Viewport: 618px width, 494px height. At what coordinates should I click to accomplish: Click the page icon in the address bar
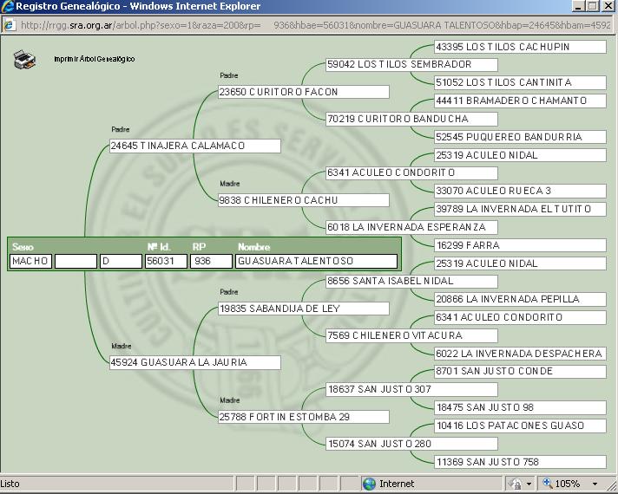click(x=10, y=25)
